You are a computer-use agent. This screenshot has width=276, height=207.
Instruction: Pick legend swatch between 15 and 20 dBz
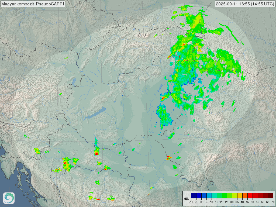tap(219, 196)
